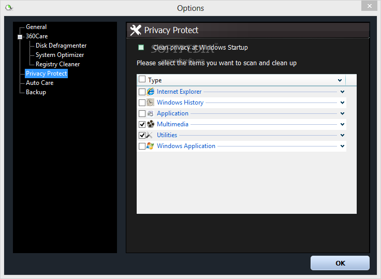Image resolution: width=381 pixels, height=279 pixels.
Task: Close the Options dialog
Action: [x=369, y=6]
